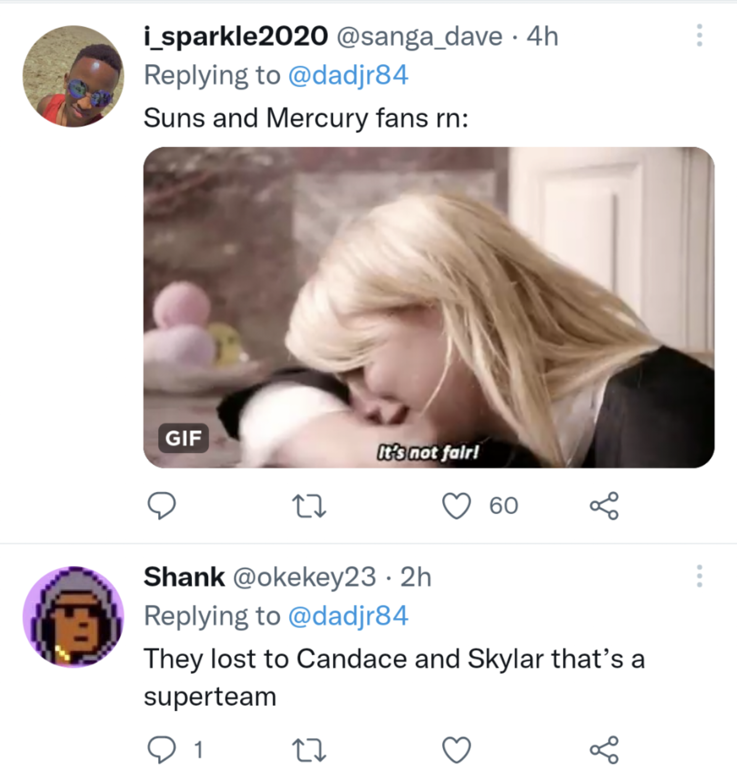The image size is (737, 781).
Task: Play the "It's not fair!" GIF
Action: pos(429,307)
